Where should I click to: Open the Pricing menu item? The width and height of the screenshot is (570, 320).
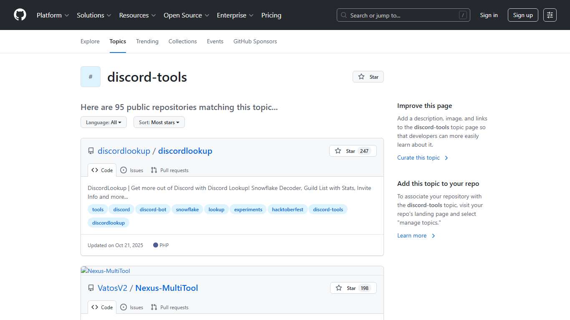(271, 15)
